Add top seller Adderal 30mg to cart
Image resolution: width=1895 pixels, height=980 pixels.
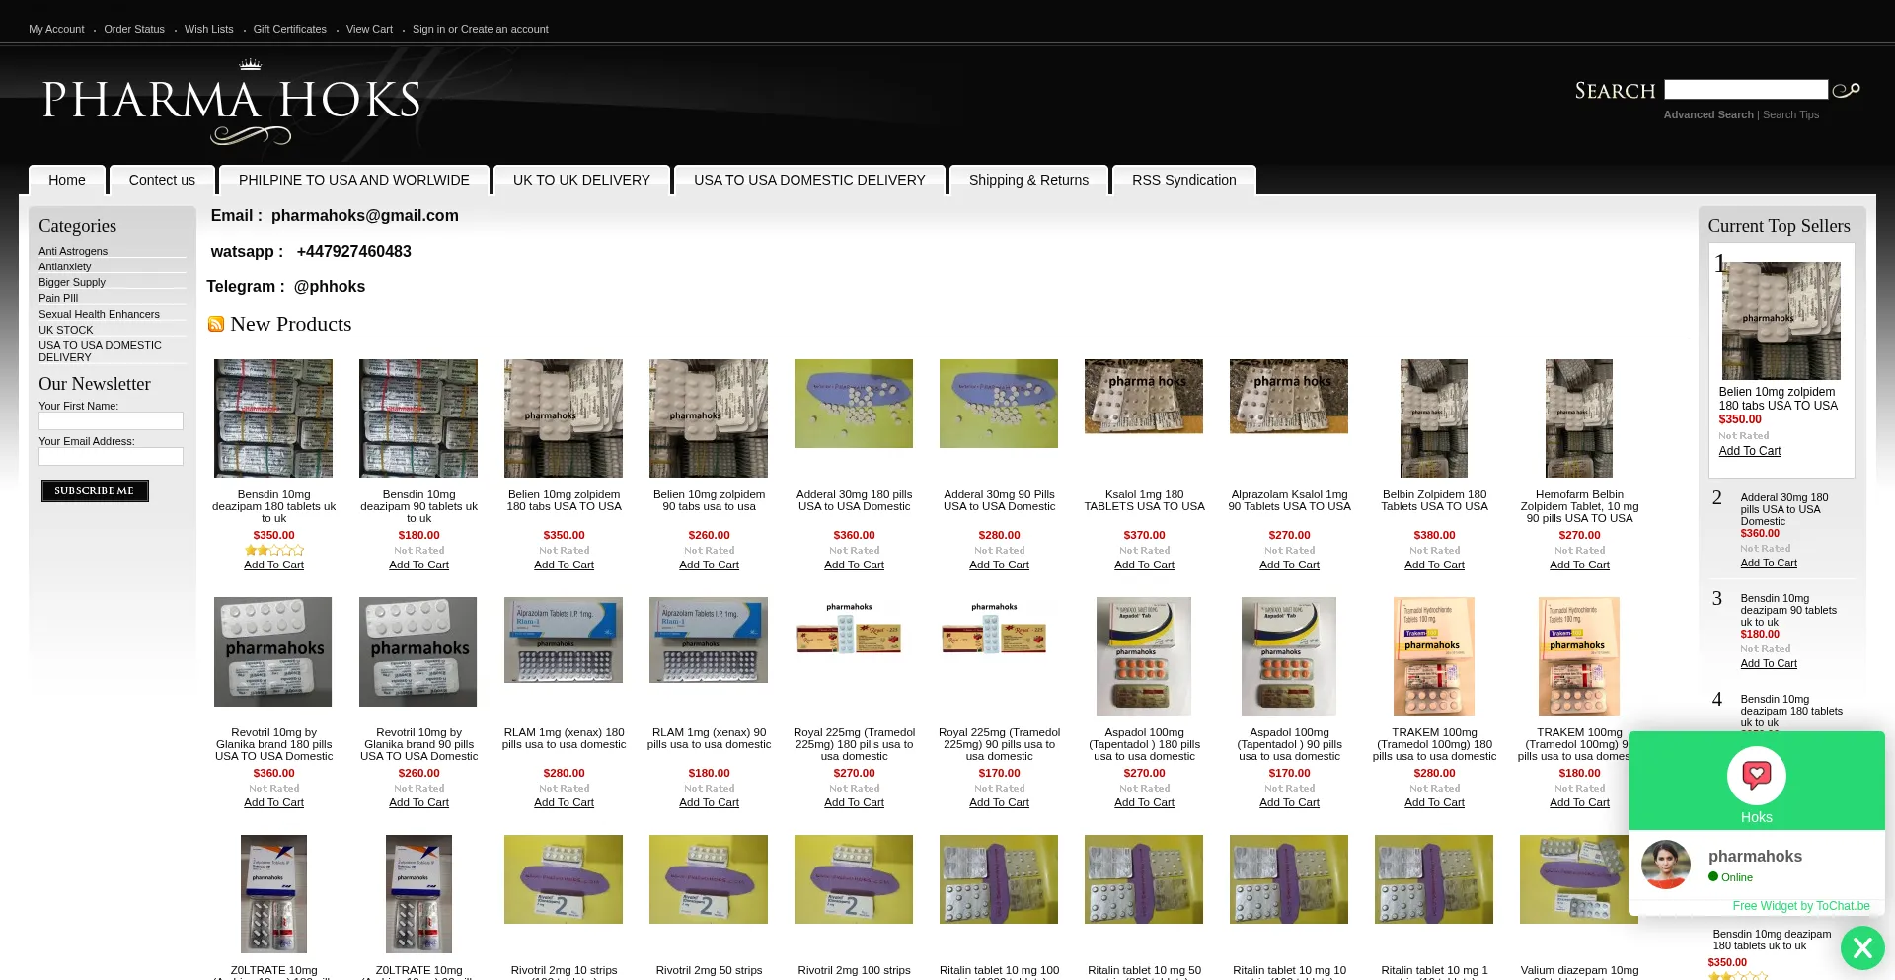point(1769,563)
